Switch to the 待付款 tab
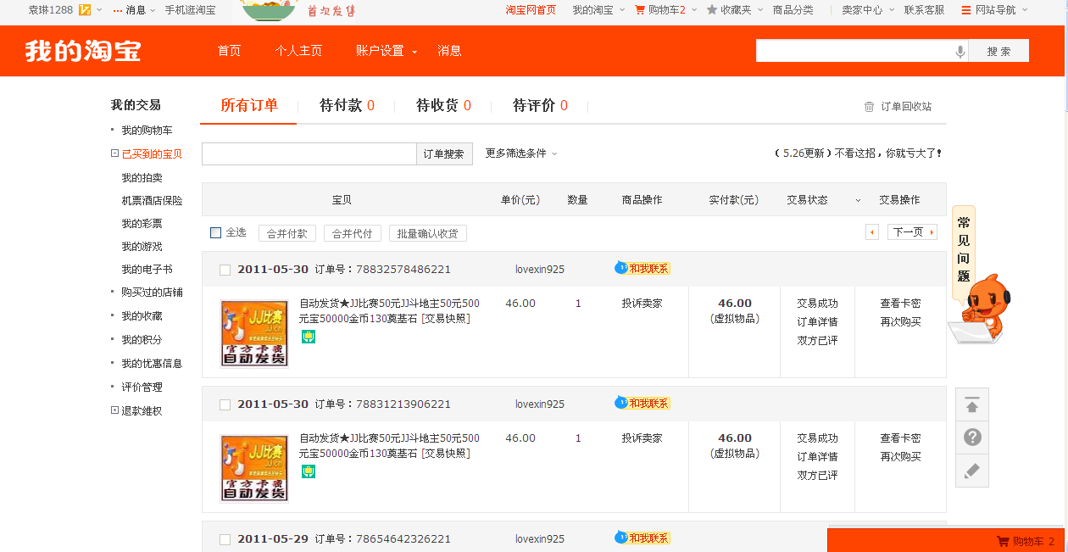1068x552 pixels. pyautogui.click(x=347, y=106)
